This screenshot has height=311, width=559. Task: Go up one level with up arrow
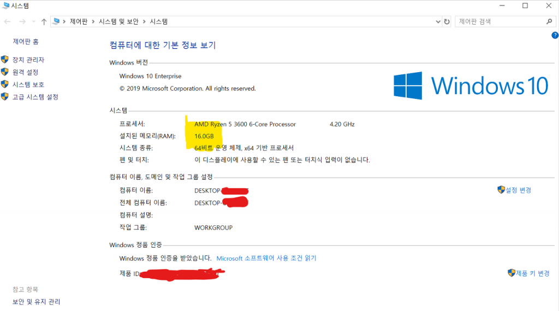coord(44,22)
